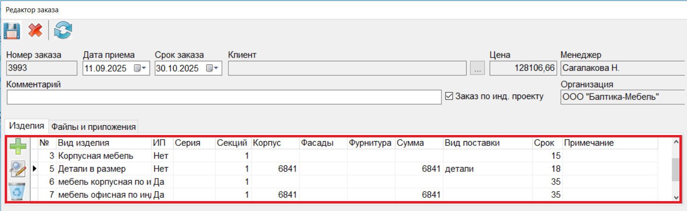Click the '...' client browse button
Image resolution: width=687 pixels, height=211 pixels.
pos(477,69)
